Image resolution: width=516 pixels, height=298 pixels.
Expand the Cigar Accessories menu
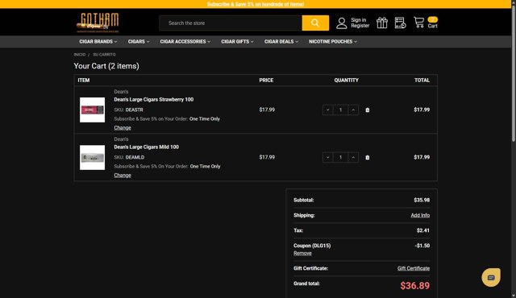tap(185, 42)
